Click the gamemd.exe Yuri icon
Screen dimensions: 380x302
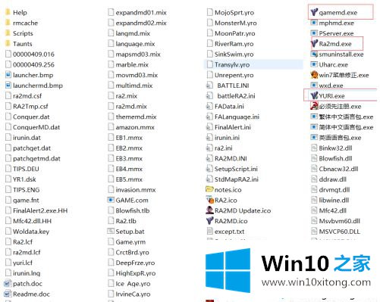314,12
